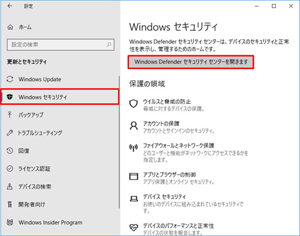Click the アカウントの保護 person icon
The width and height of the screenshot is (300, 236).
click(x=134, y=126)
